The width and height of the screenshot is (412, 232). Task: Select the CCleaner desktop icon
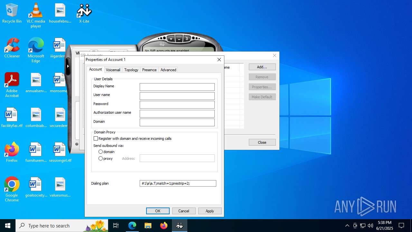12,48
